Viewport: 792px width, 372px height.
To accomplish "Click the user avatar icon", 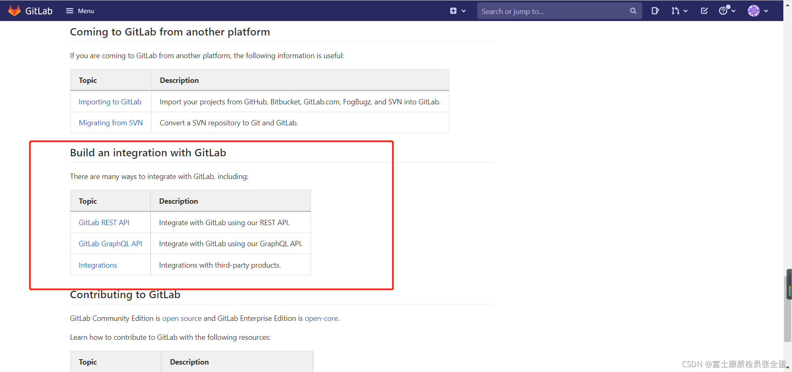I will (754, 11).
